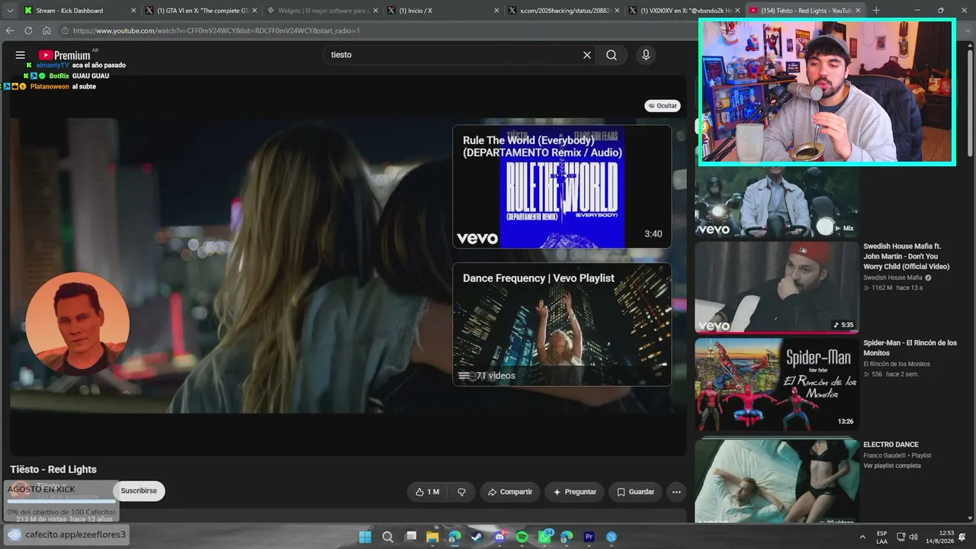Open Windows notification bell

tap(962, 537)
